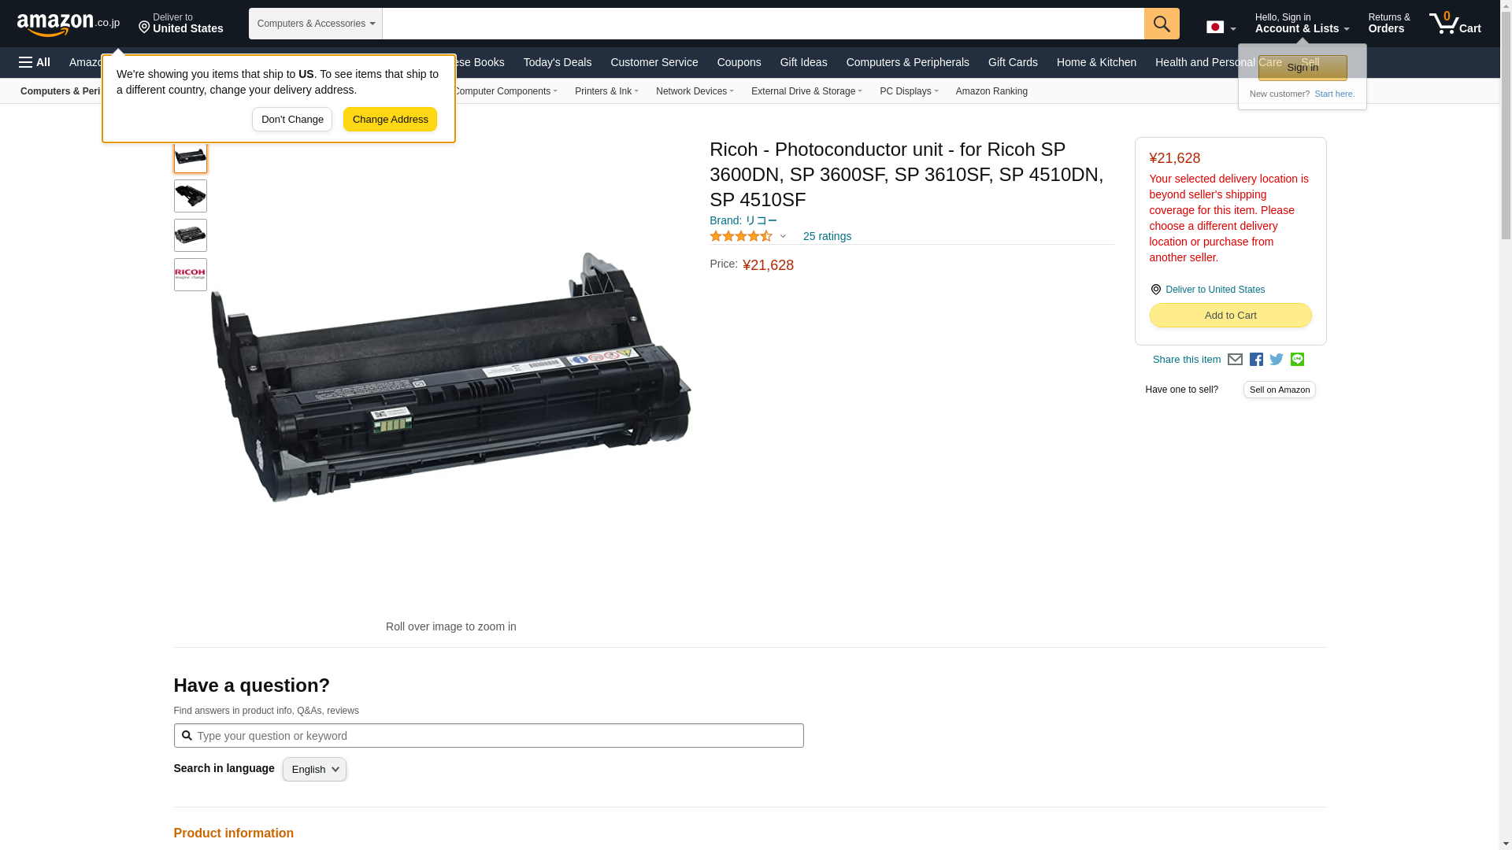Image resolution: width=1512 pixels, height=850 pixels.
Task: Open the Search in language English dropdown
Action: point(314,770)
